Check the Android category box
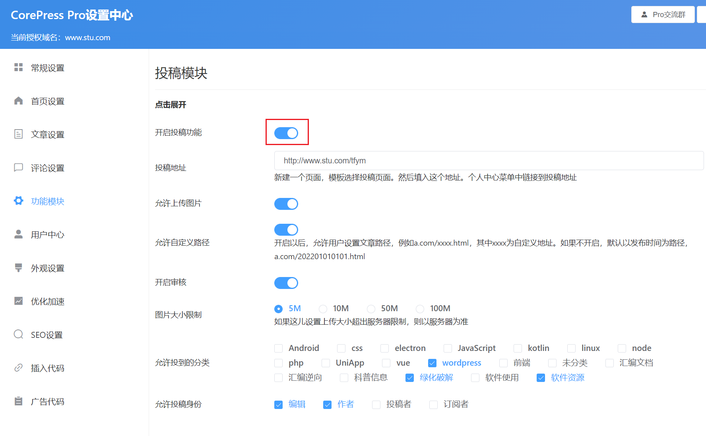The width and height of the screenshot is (706, 436). 278,349
